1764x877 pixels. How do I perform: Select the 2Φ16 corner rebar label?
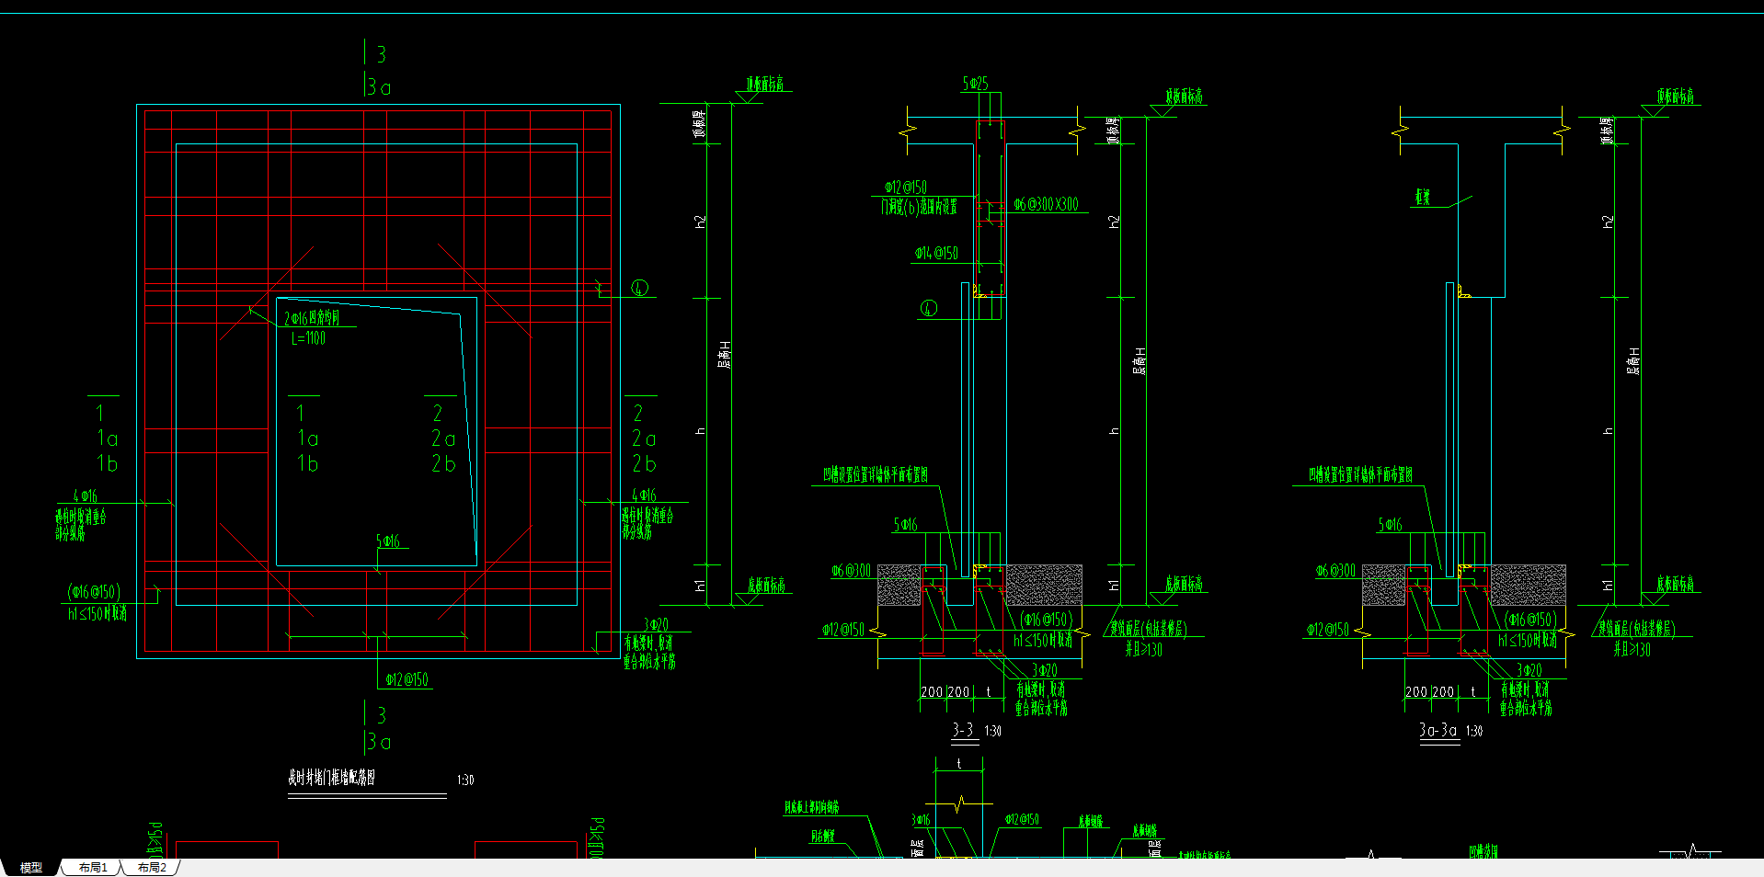click(312, 318)
